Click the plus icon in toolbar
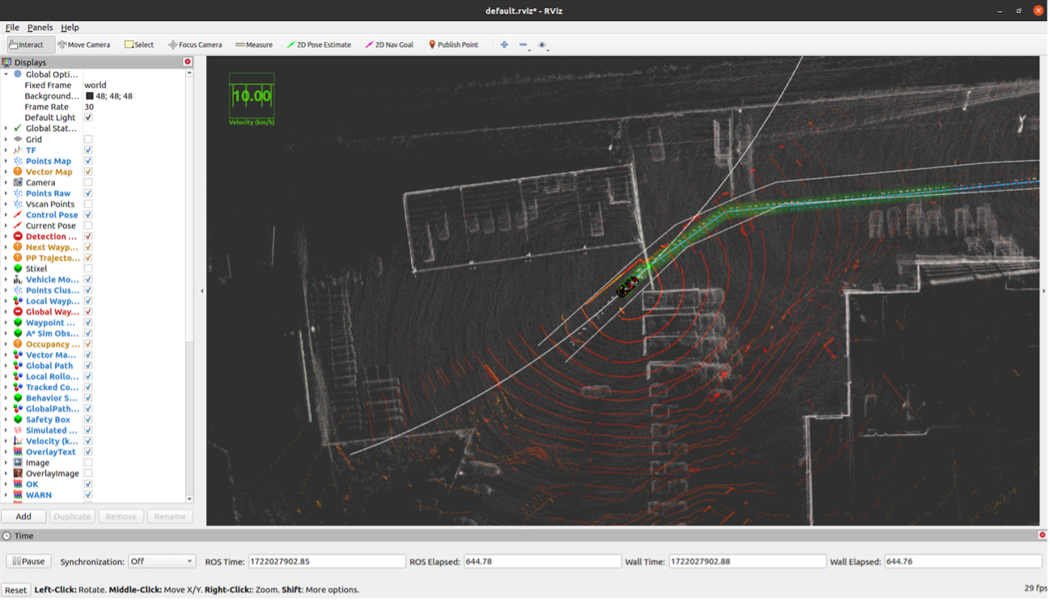Screen dimensions: 1050x600 click(x=504, y=44)
